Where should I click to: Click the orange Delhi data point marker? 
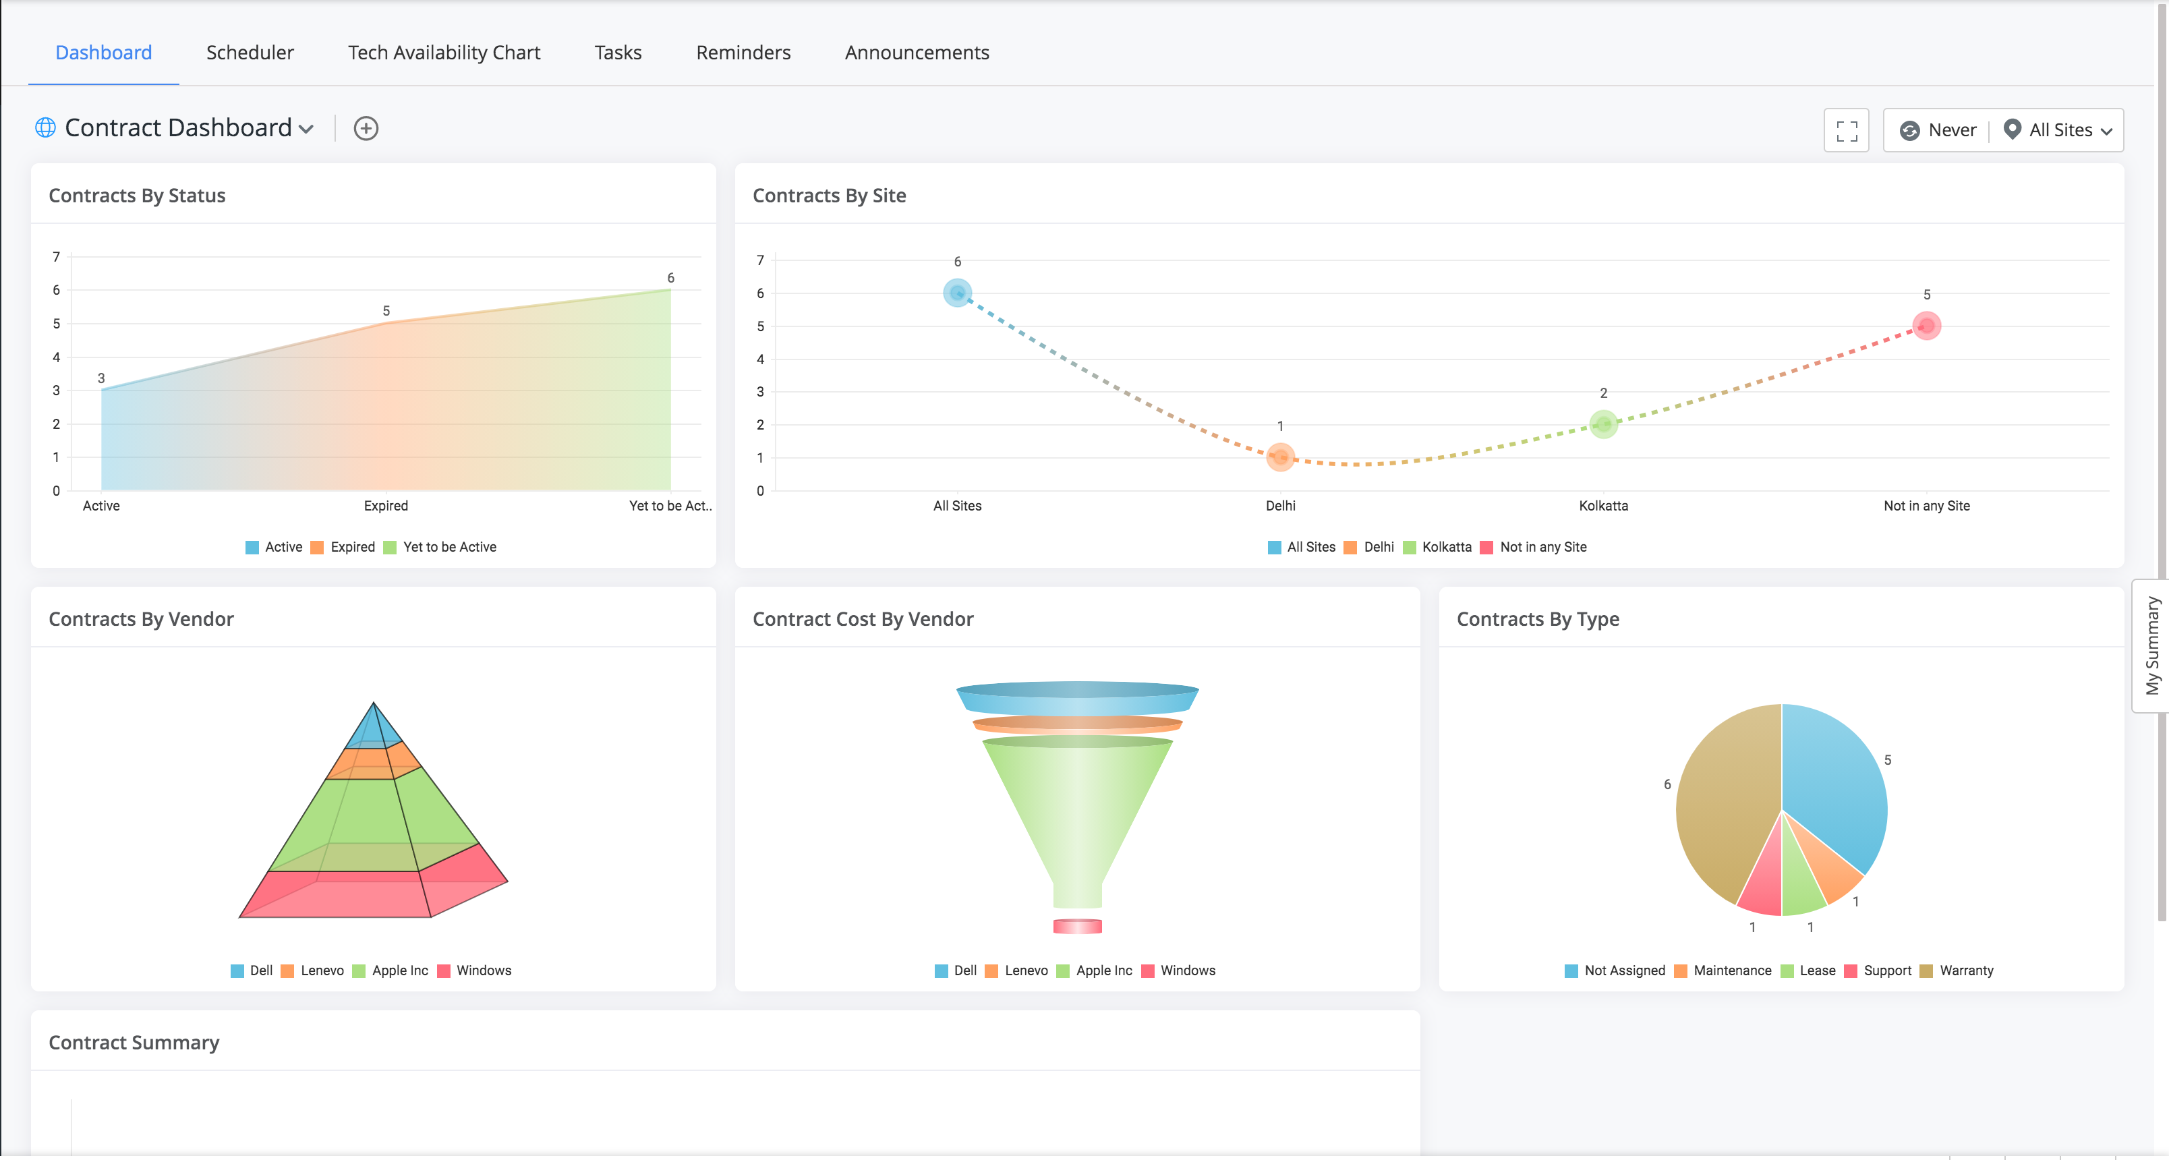coord(1280,457)
